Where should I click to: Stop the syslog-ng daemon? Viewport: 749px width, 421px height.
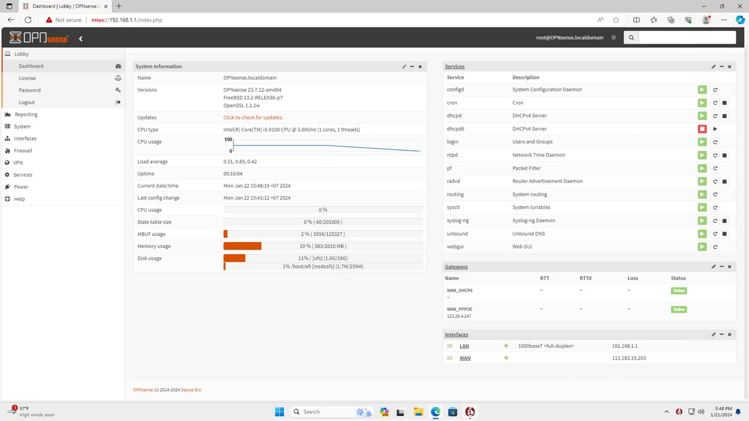point(724,220)
